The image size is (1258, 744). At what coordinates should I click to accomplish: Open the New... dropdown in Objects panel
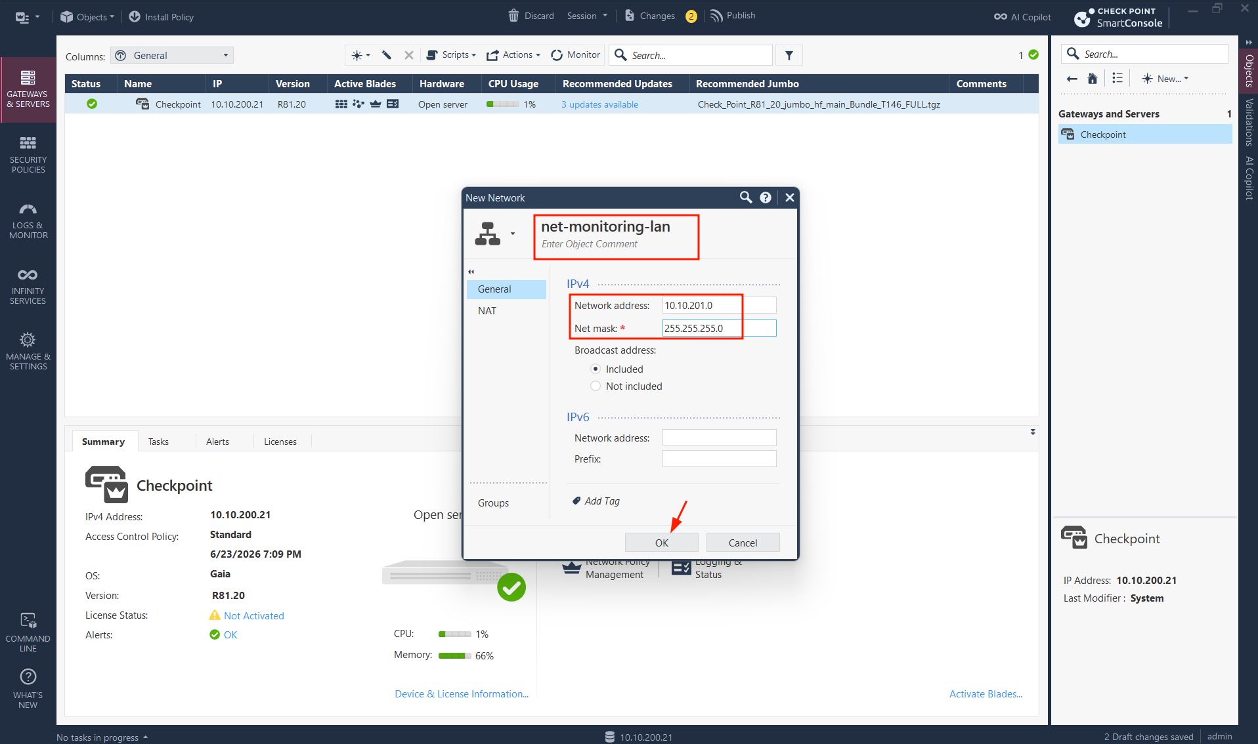[x=1165, y=79]
